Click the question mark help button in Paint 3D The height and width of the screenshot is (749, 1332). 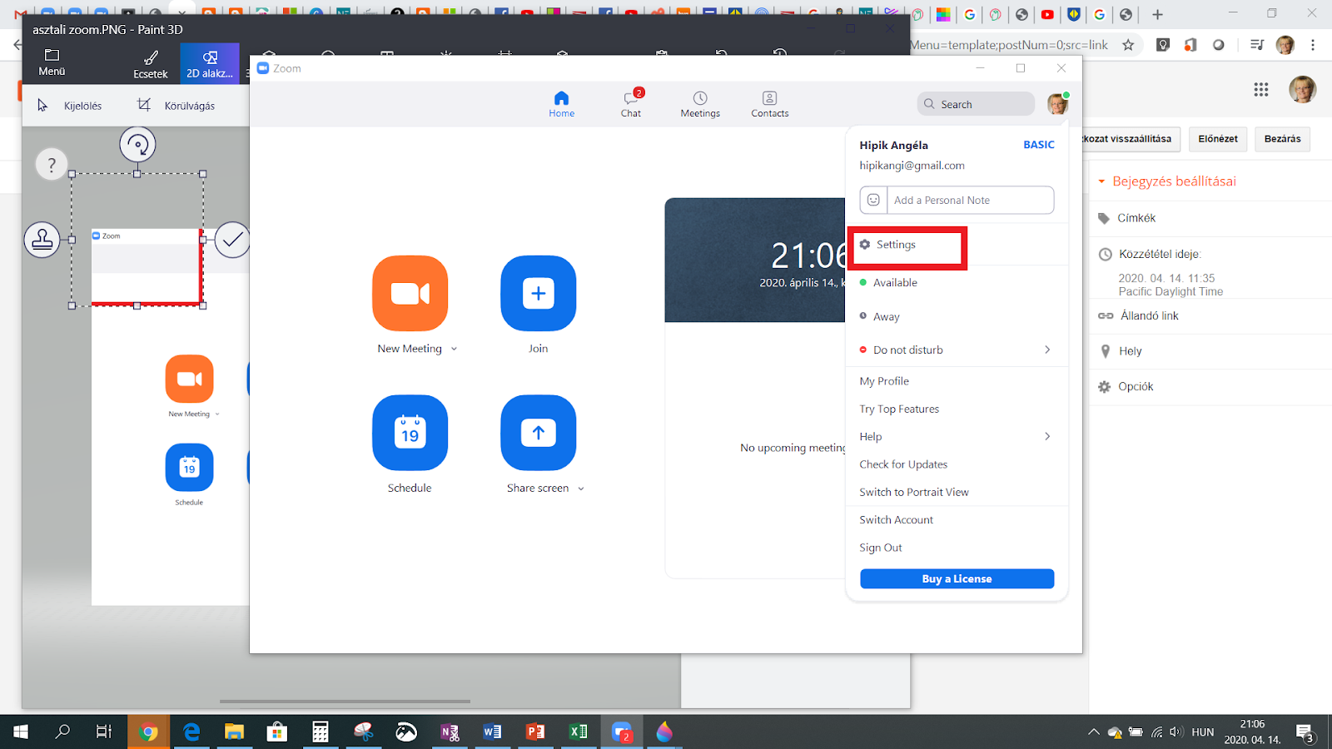point(52,165)
